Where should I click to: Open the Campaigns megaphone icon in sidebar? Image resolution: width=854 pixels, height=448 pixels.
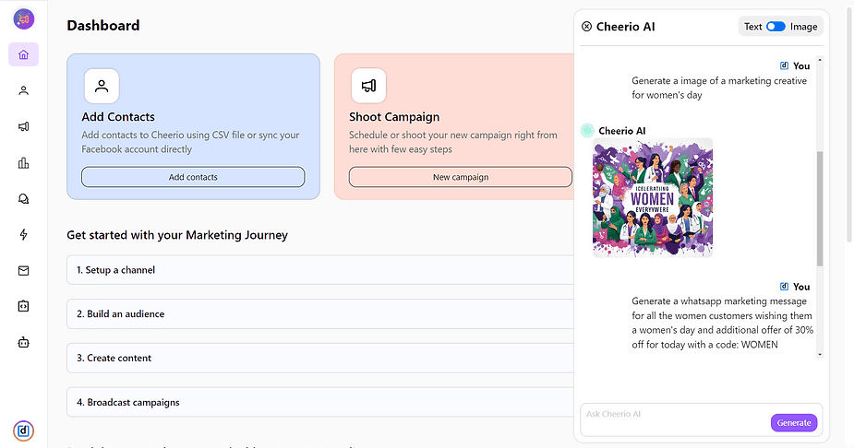[23, 127]
